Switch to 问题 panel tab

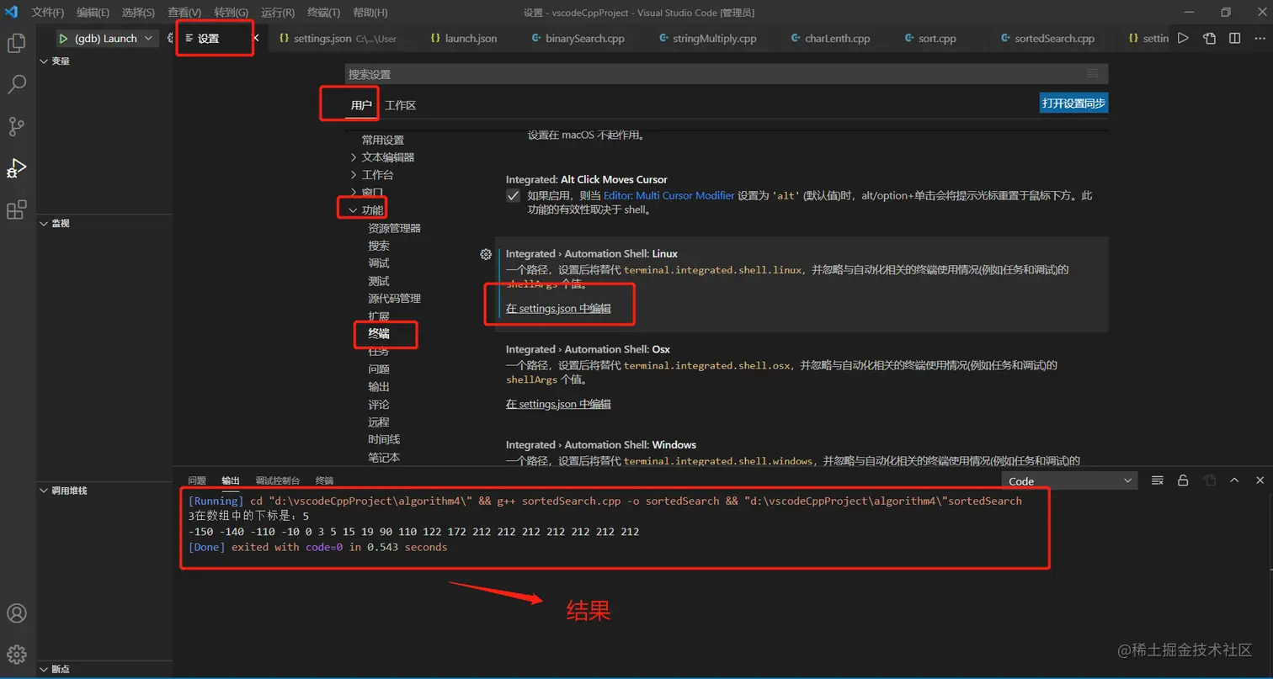click(197, 480)
